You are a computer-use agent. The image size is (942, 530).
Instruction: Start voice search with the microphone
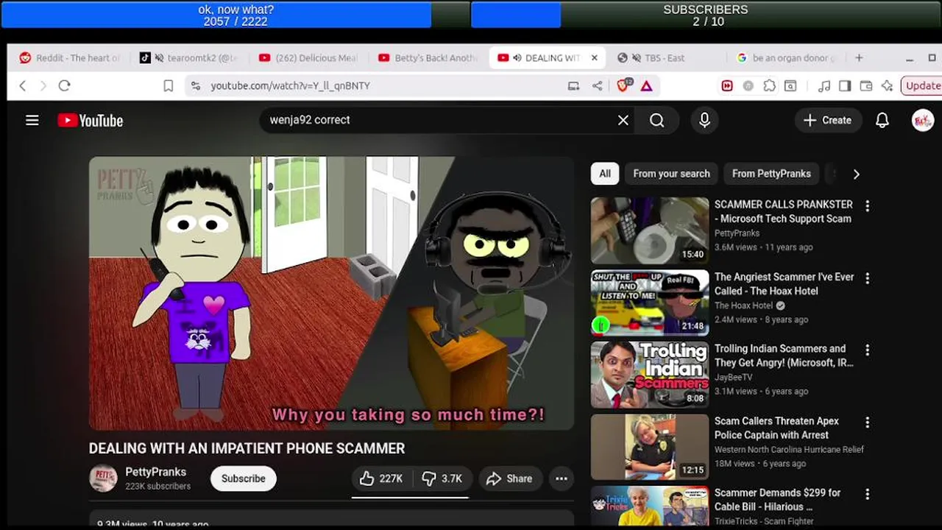tap(704, 120)
